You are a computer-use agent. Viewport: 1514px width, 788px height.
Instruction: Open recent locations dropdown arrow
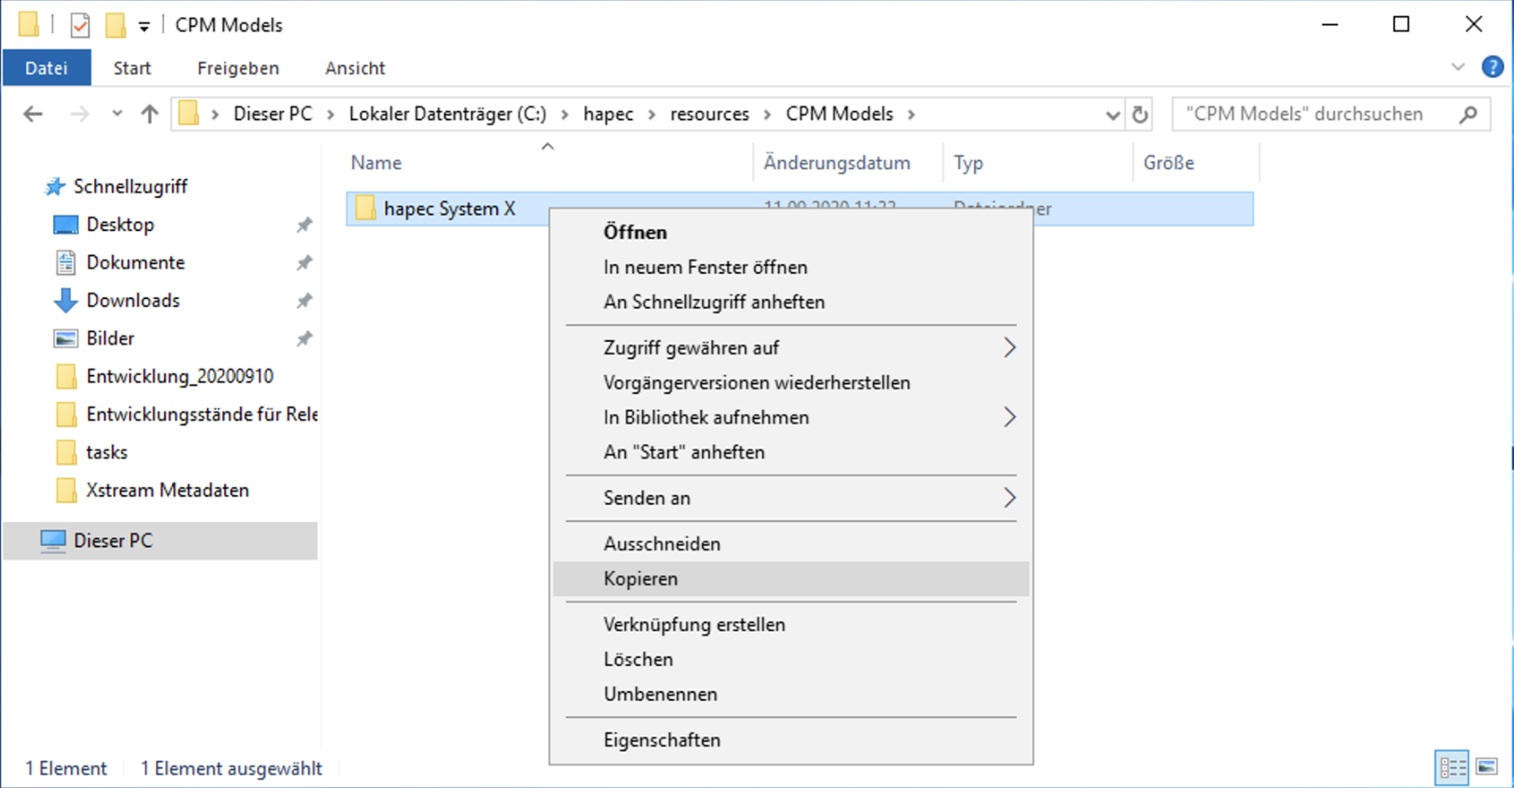[x=117, y=114]
